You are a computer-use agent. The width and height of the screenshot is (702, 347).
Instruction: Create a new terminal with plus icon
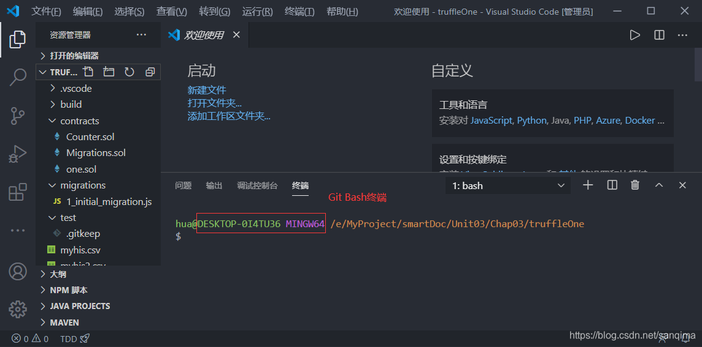(x=588, y=185)
